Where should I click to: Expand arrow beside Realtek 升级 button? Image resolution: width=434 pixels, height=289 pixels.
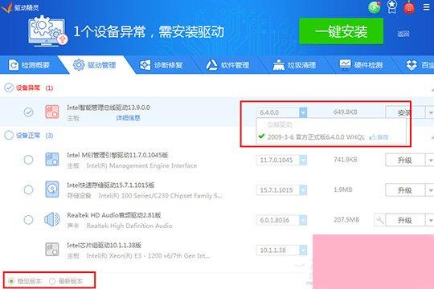point(431,221)
